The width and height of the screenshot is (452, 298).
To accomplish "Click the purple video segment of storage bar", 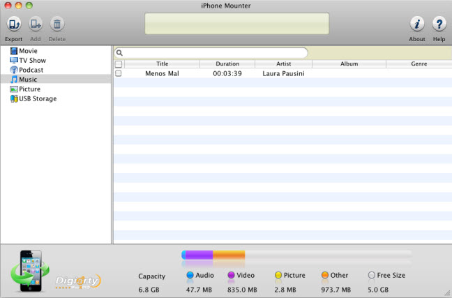I will (x=199, y=255).
